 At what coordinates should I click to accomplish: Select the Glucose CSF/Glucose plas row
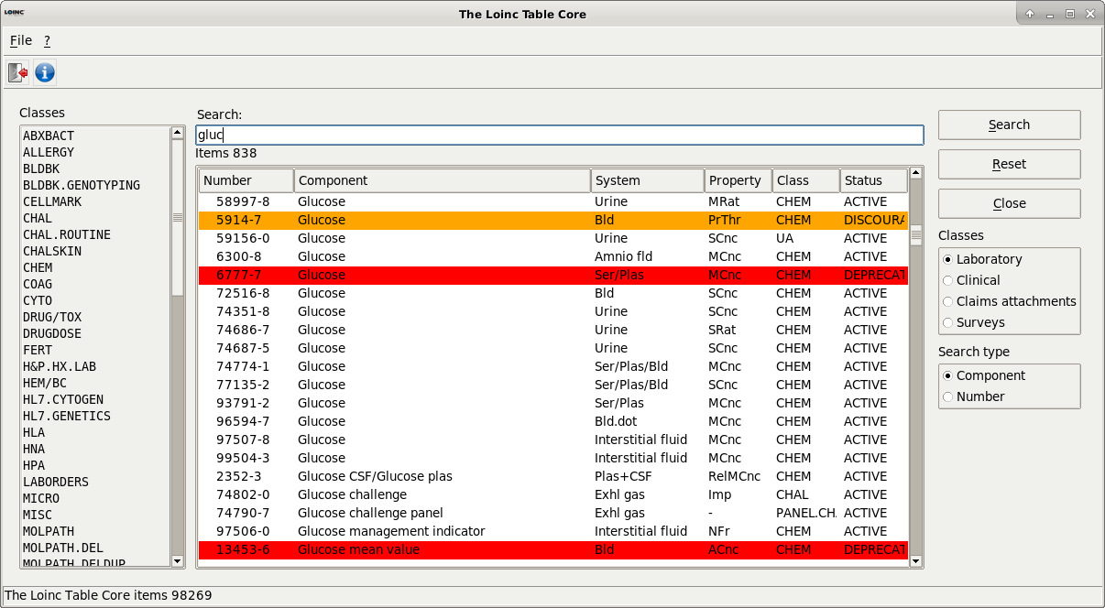tap(553, 476)
